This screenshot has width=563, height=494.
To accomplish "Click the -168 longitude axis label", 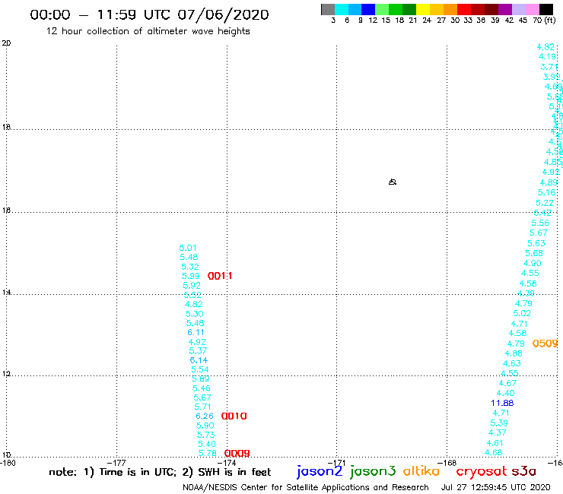I will pos(447,463).
